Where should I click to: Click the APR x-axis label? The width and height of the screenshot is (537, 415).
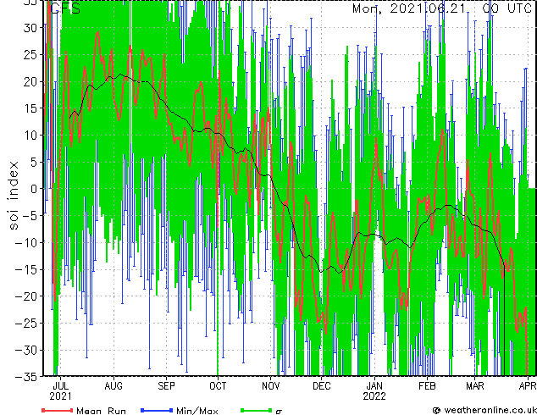click(x=528, y=386)
